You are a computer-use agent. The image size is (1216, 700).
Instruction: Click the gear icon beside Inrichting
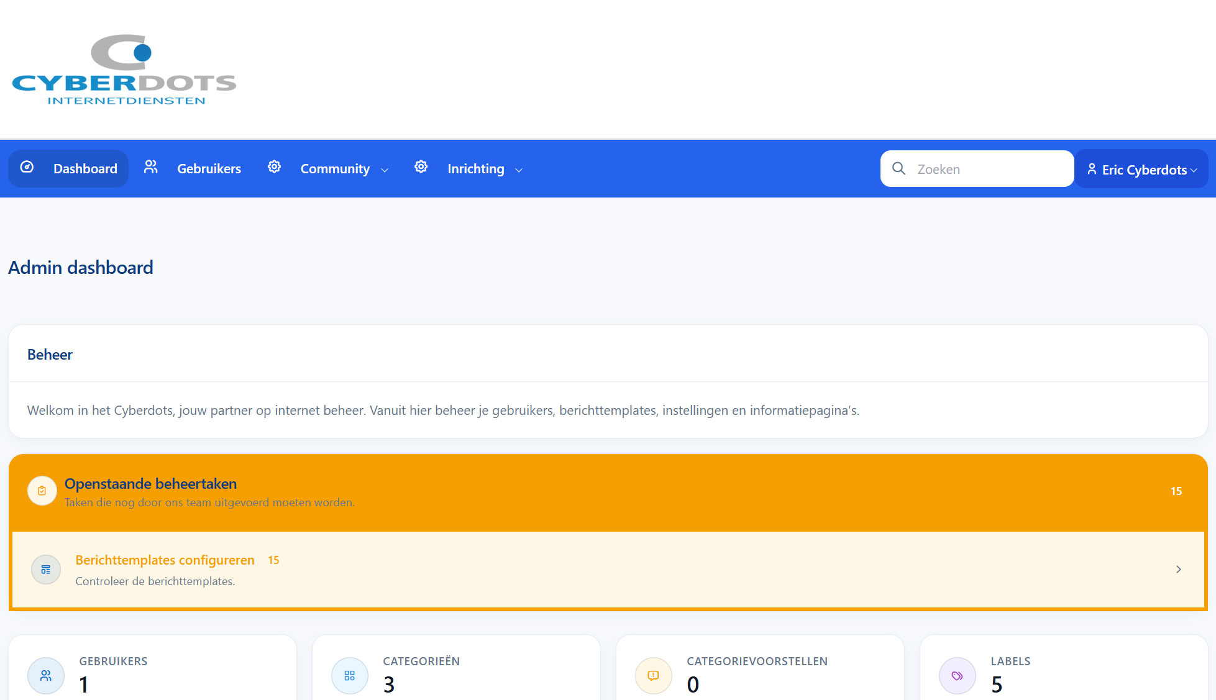(421, 166)
